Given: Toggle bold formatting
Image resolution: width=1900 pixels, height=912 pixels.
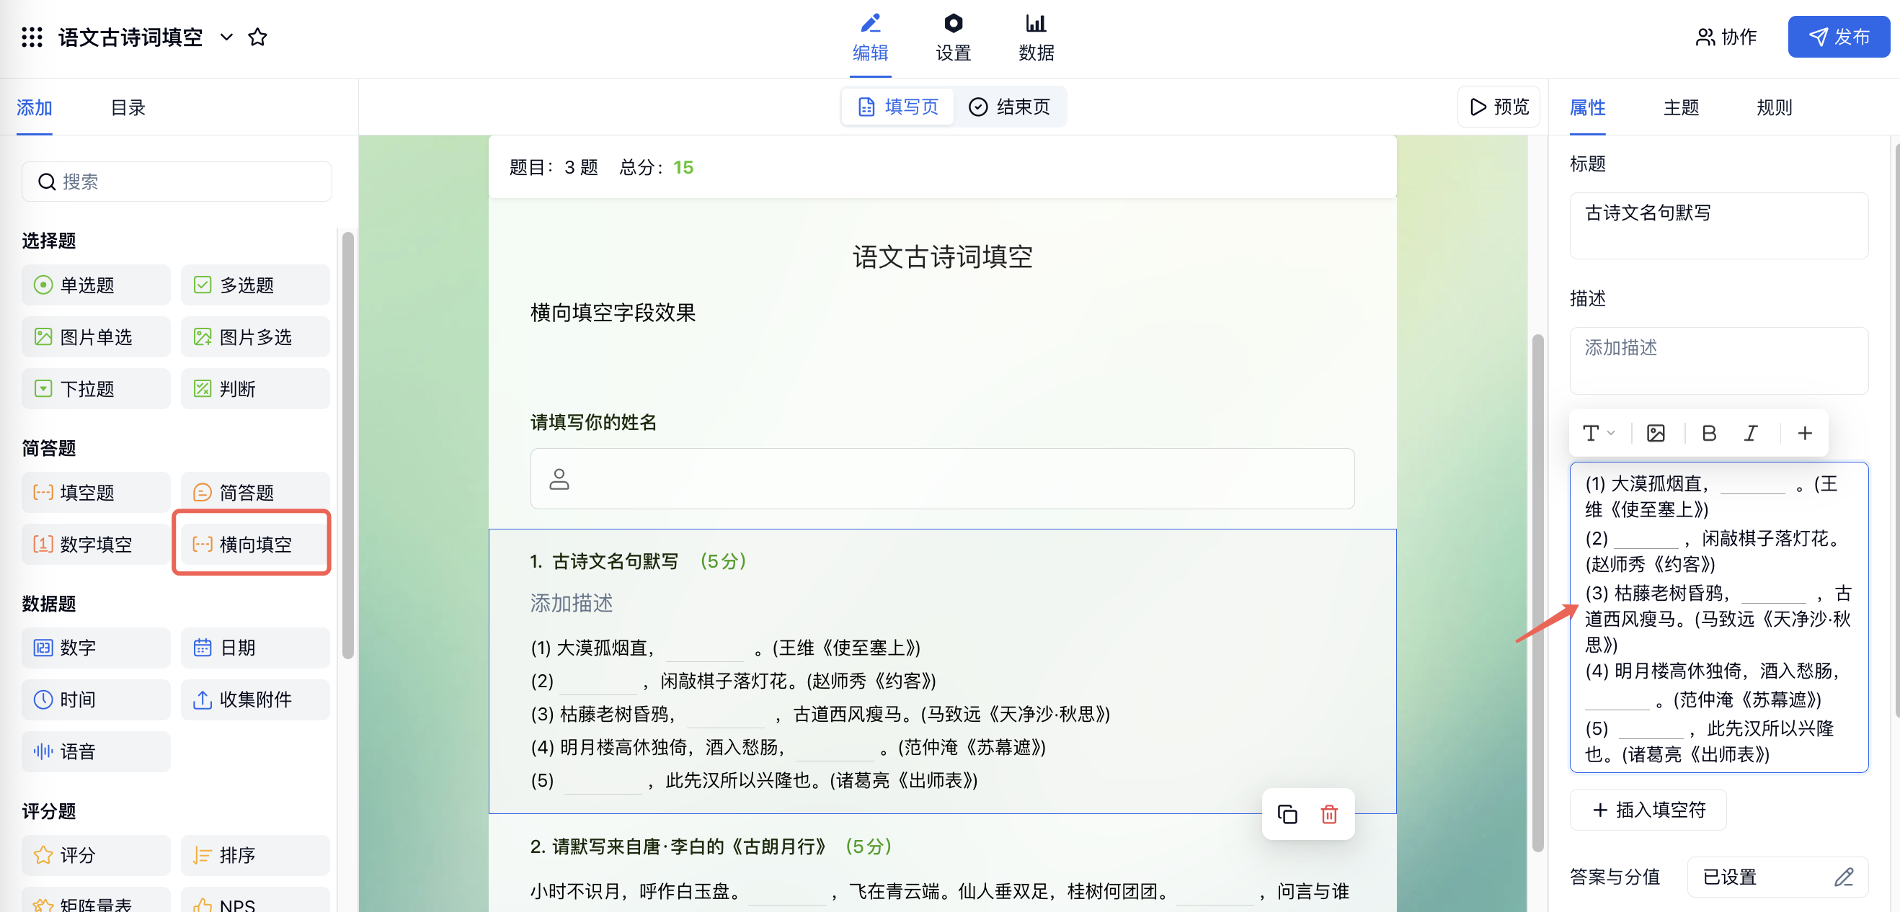Looking at the screenshot, I should [x=1708, y=433].
